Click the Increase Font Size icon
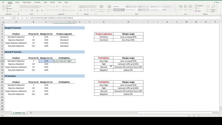Viewport: 222px width, 125px height. coord(41,7)
